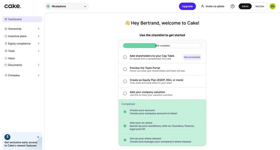Click the help question mark icon

pyautogui.click(x=232, y=6)
